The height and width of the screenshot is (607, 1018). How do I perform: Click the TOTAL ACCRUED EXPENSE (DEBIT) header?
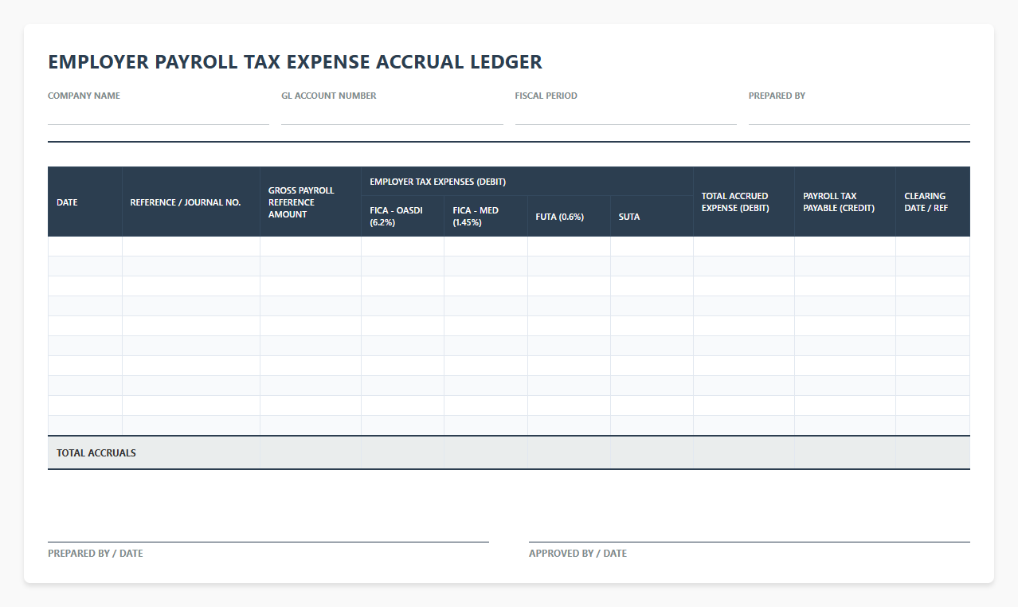pyautogui.click(x=744, y=202)
